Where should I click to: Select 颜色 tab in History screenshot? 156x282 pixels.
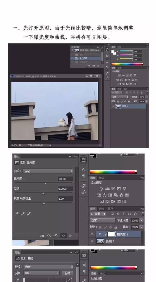coord(113,47)
